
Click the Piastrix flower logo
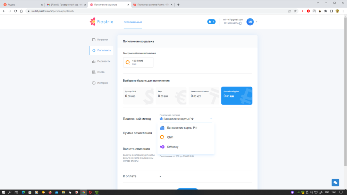tap(93, 22)
